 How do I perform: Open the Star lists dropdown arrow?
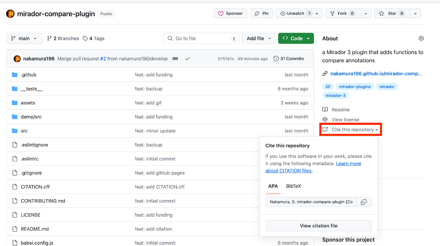tap(415, 14)
